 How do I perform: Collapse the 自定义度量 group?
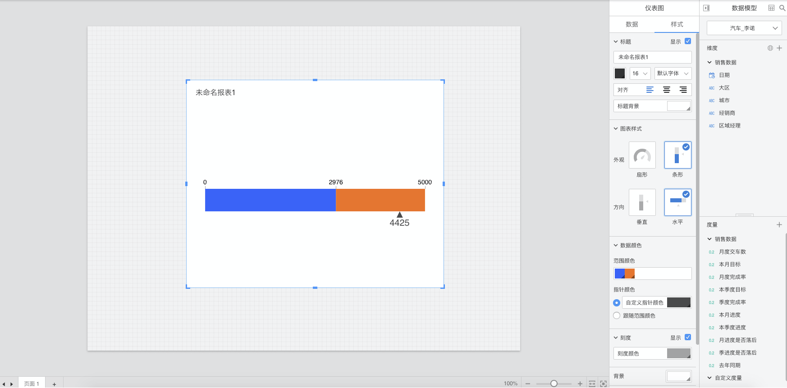[709, 378]
